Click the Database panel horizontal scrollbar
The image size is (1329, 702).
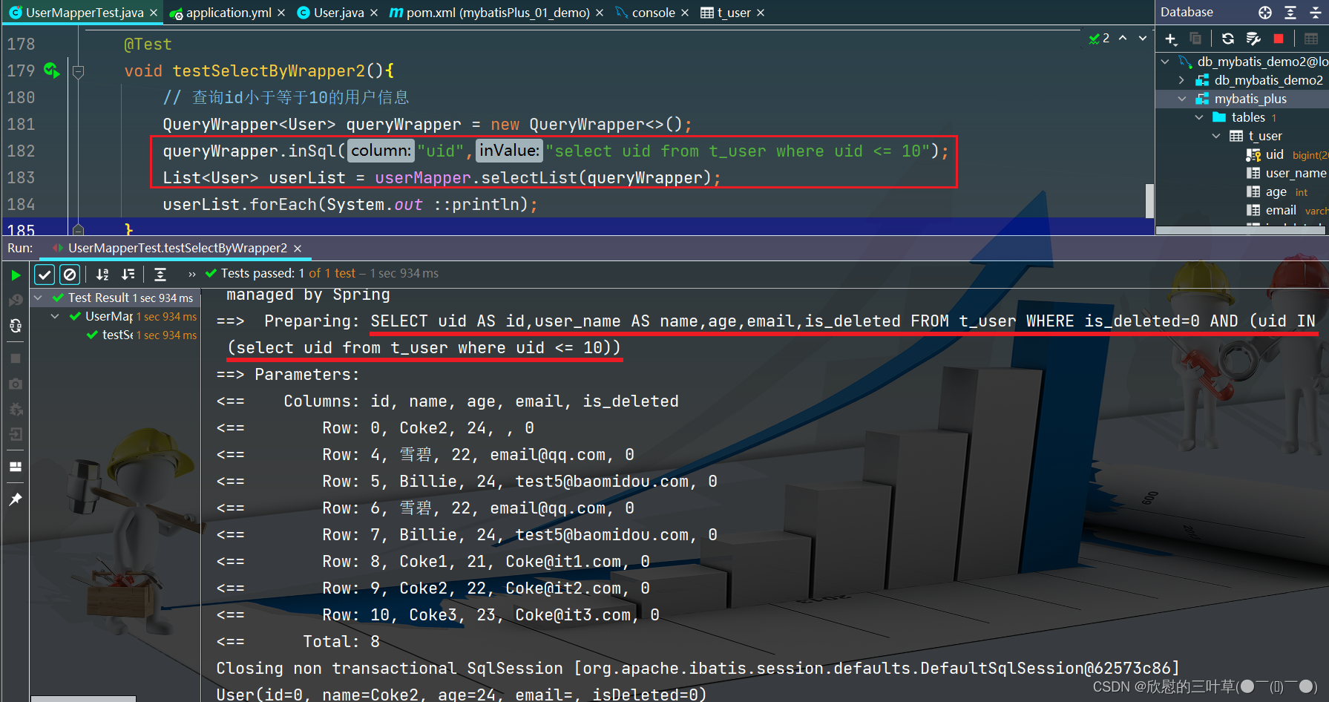click(x=1240, y=230)
